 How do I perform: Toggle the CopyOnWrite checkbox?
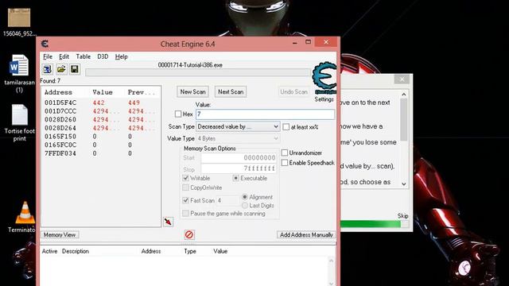click(x=185, y=187)
